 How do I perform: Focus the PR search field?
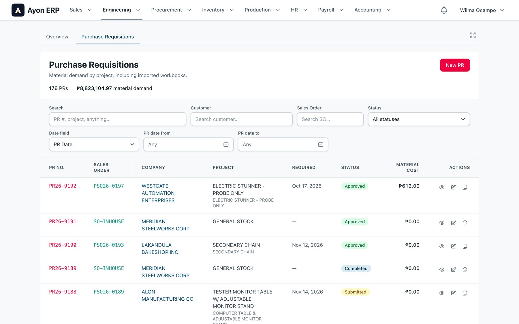[118, 119]
